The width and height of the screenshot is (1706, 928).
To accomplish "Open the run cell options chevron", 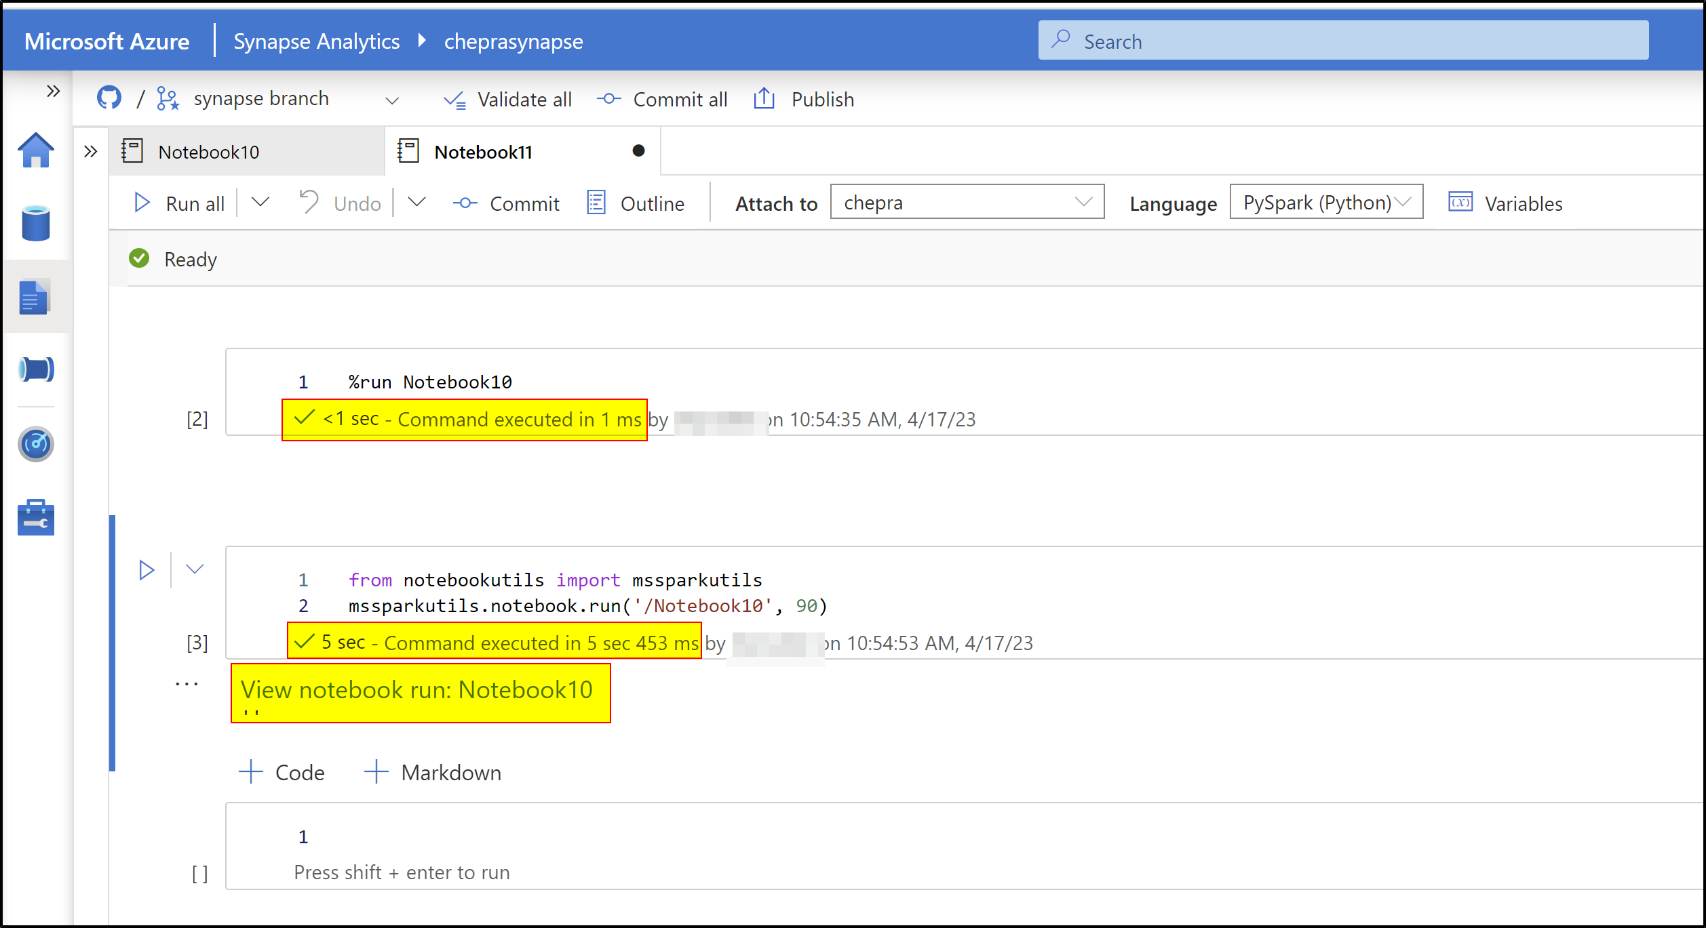I will coord(195,569).
